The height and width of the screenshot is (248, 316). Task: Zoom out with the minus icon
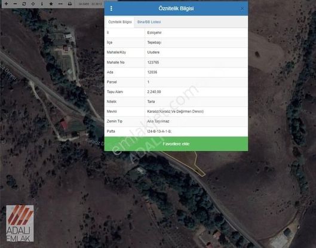click(15, 4)
